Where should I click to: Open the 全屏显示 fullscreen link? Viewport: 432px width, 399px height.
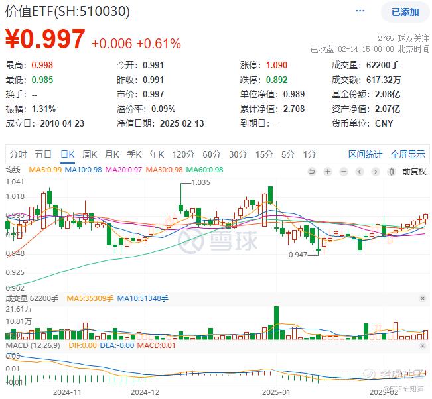tap(407, 154)
